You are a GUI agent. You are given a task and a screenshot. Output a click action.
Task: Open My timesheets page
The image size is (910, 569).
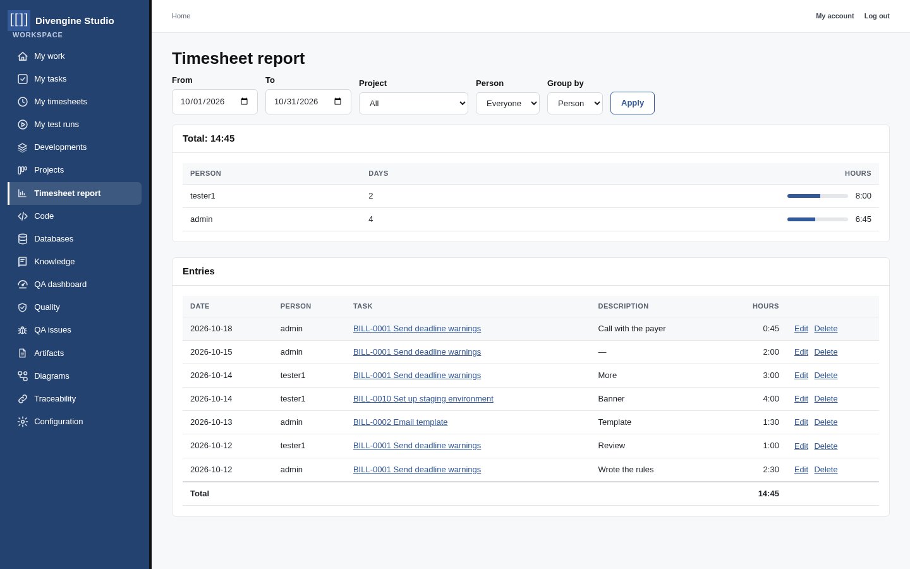pos(75,102)
